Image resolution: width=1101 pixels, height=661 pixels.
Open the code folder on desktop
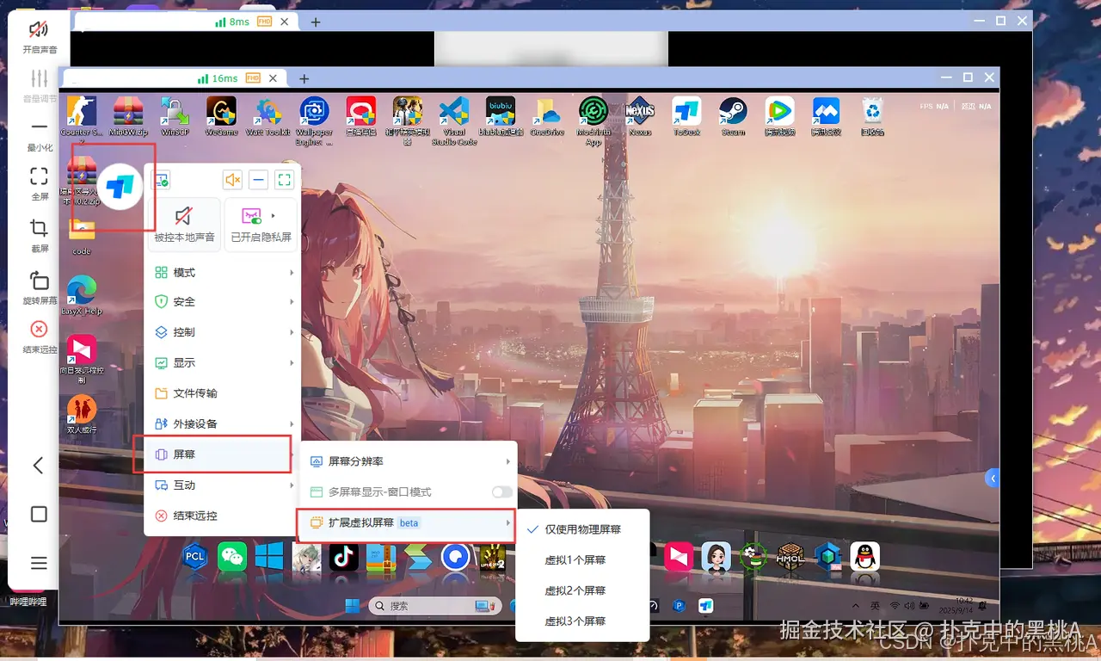[x=82, y=237]
